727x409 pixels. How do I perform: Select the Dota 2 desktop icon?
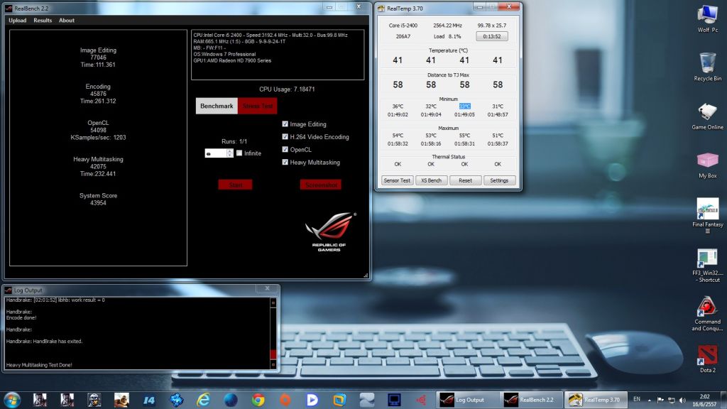click(x=708, y=359)
